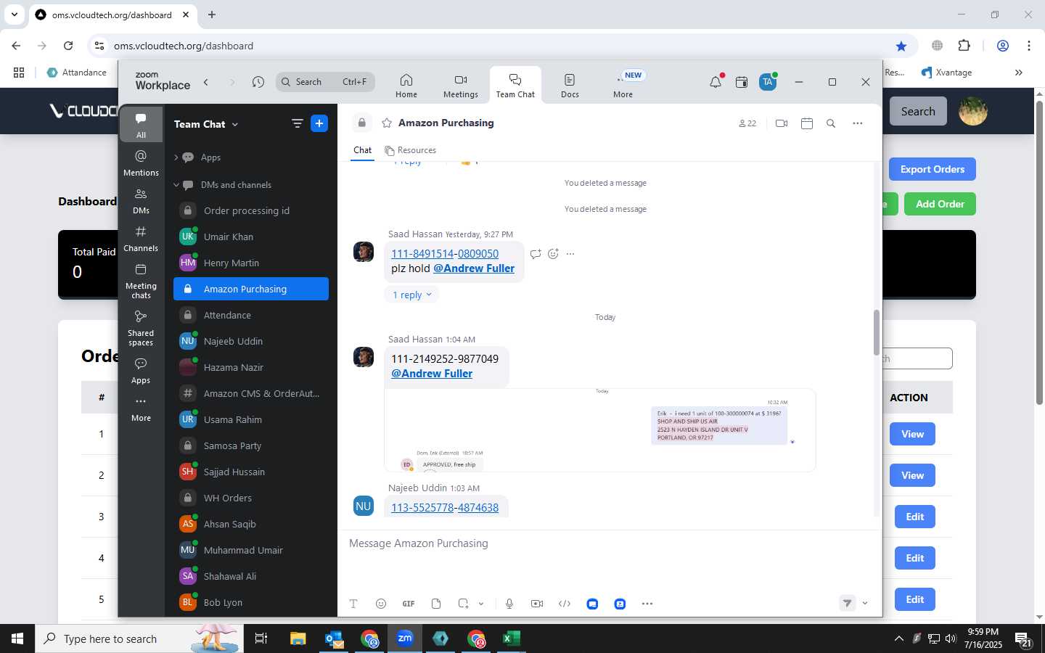Viewport: 1045px width, 653px height.
Task: Open the Meeting chats sidebar section
Action: (x=141, y=281)
